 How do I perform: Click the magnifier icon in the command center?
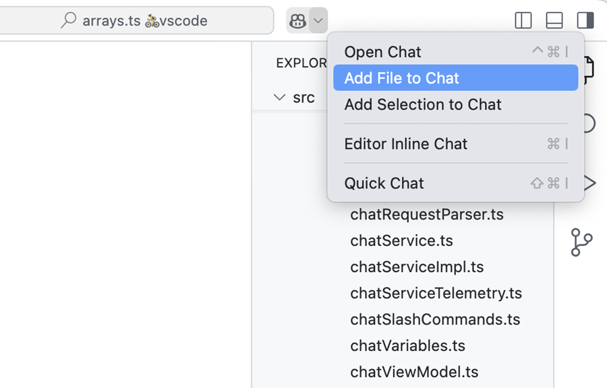point(68,20)
